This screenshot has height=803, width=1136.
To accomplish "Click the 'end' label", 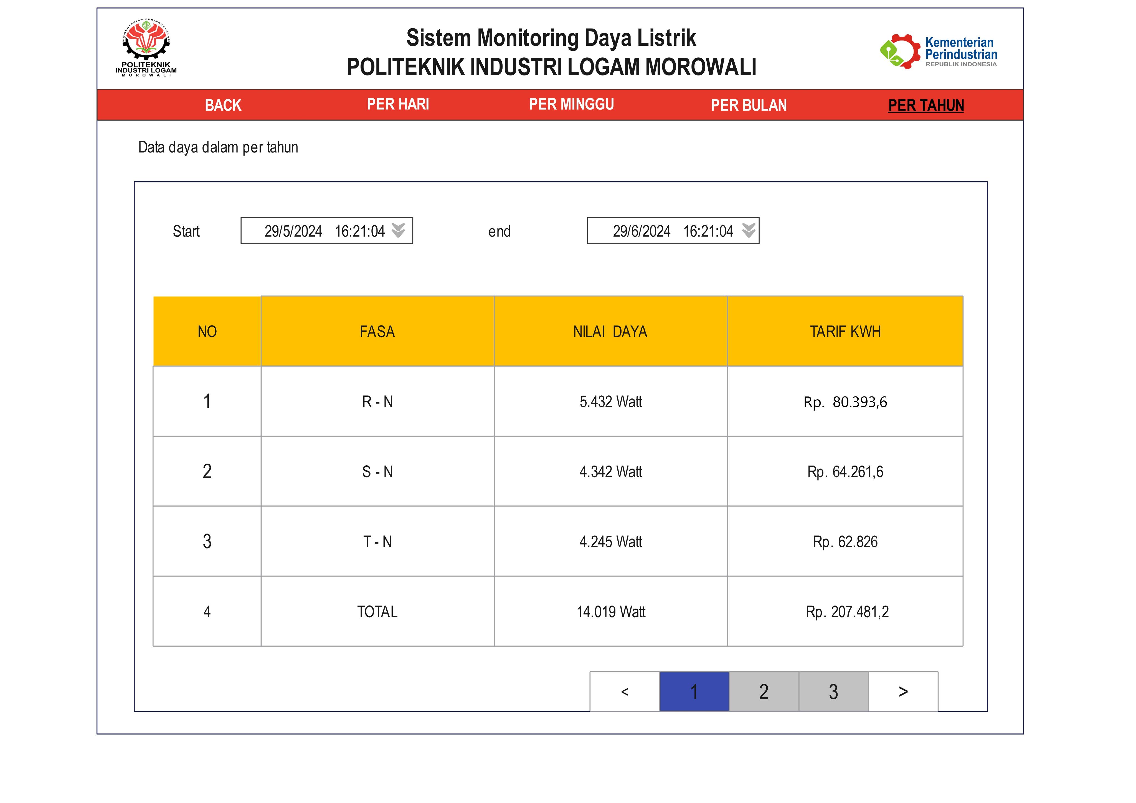I will click(x=499, y=231).
